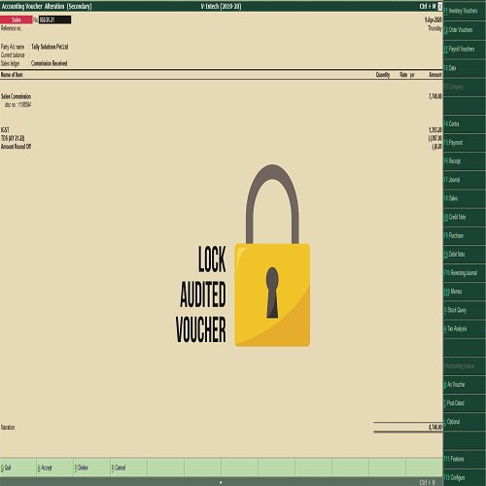Mark the voucher as Post Dated

pyautogui.click(x=465, y=403)
